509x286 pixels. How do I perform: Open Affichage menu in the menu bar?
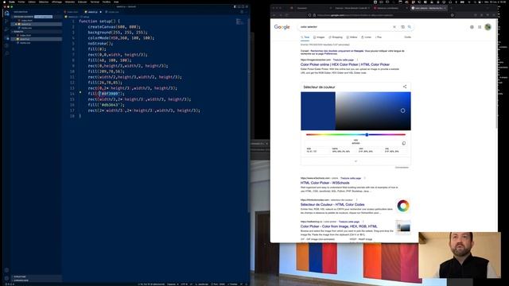click(x=56, y=2)
